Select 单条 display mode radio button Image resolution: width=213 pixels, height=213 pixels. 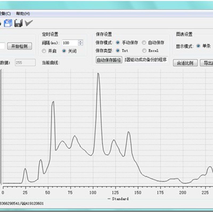point(198,46)
